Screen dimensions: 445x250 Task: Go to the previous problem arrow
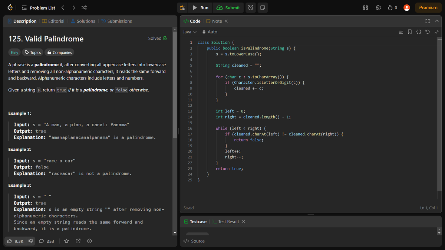[63, 8]
